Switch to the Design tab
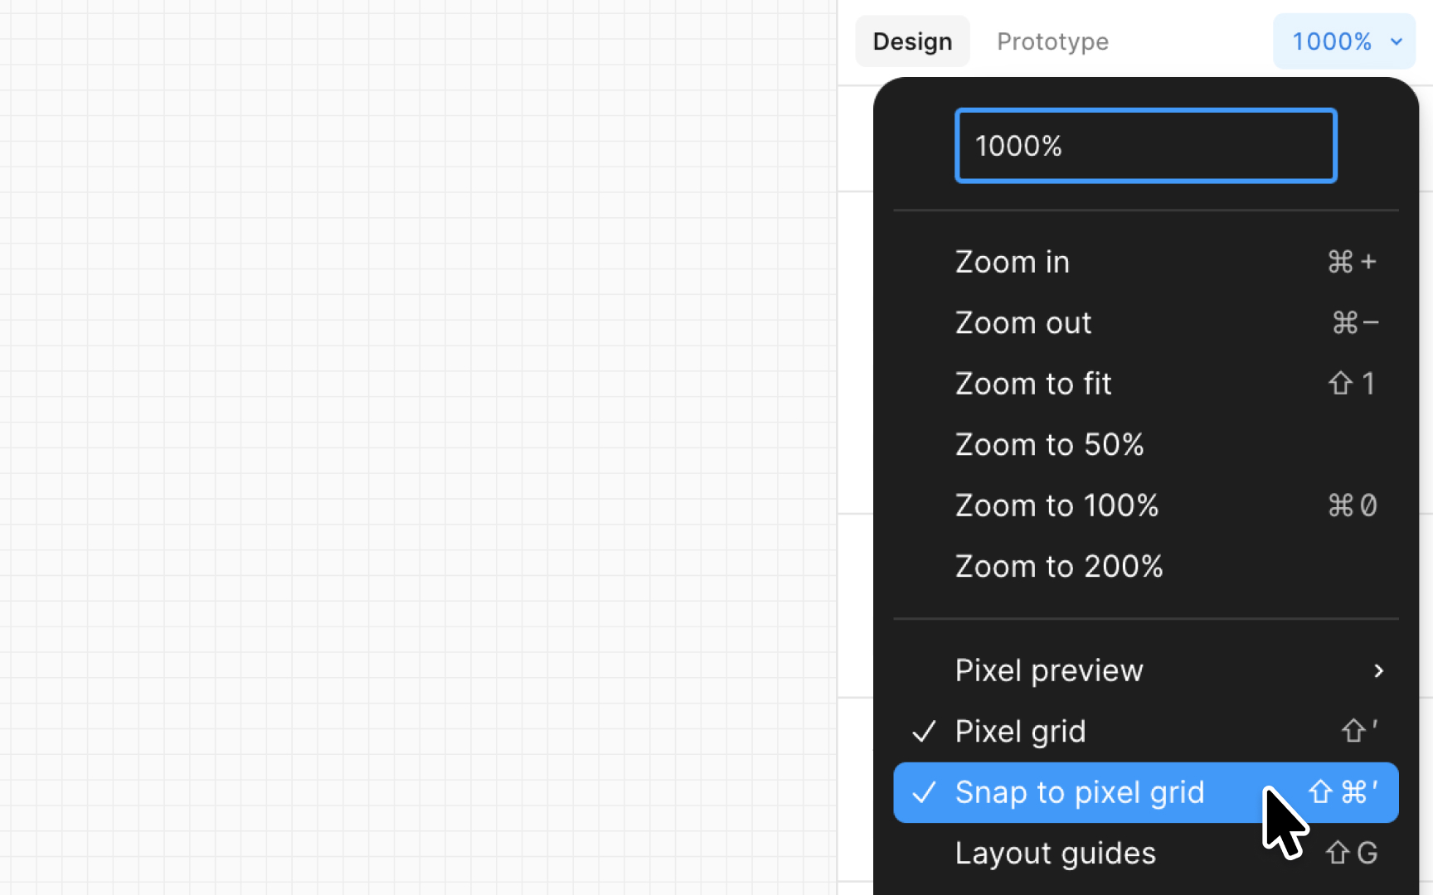The height and width of the screenshot is (895, 1433). click(912, 41)
